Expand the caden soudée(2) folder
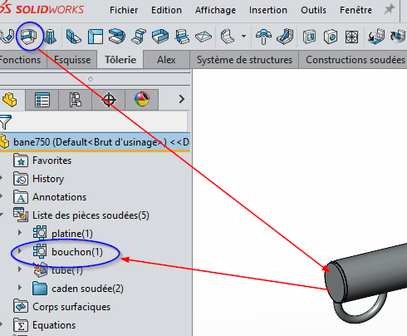This screenshot has width=407, height=336. [20, 288]
